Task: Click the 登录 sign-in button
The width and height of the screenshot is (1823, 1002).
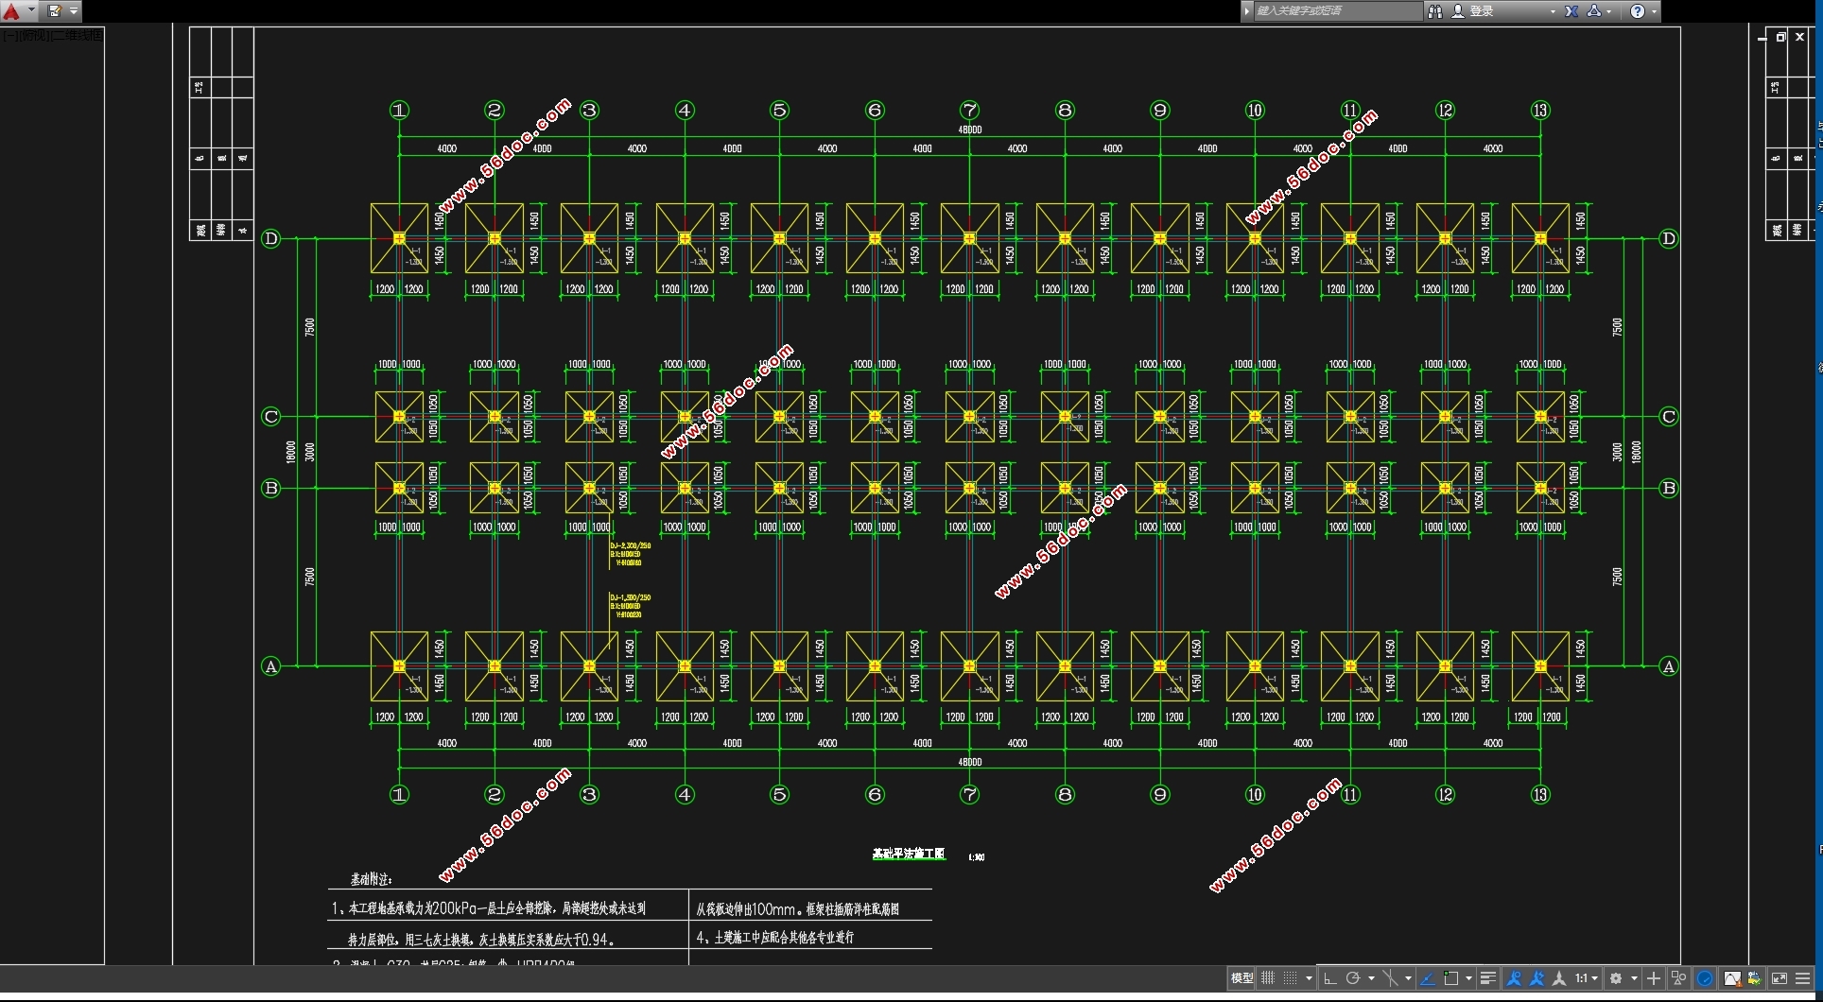Action: (1473, 11)
